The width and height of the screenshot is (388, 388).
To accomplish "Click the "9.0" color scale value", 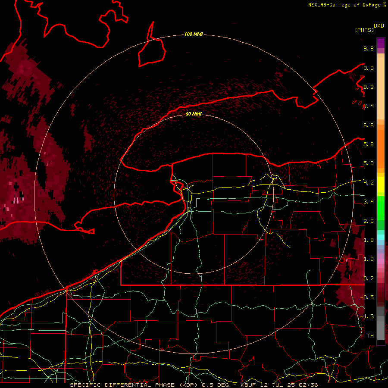I will click(x=369, y=68).
